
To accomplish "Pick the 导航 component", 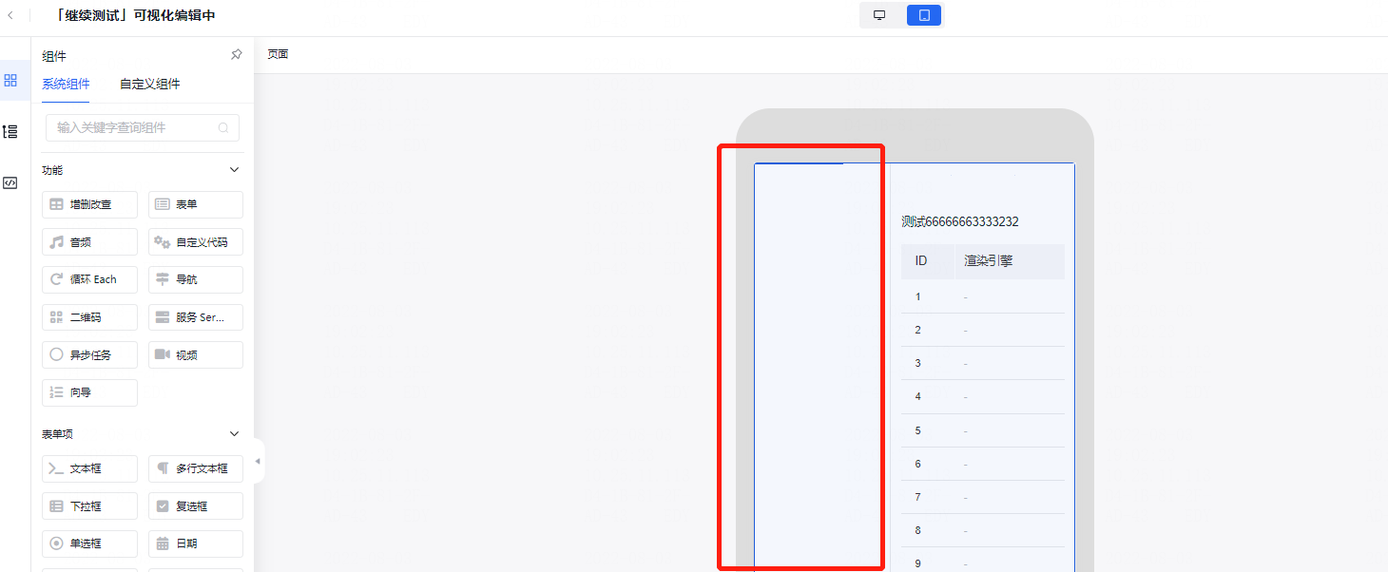I will [x=196, y=279].
